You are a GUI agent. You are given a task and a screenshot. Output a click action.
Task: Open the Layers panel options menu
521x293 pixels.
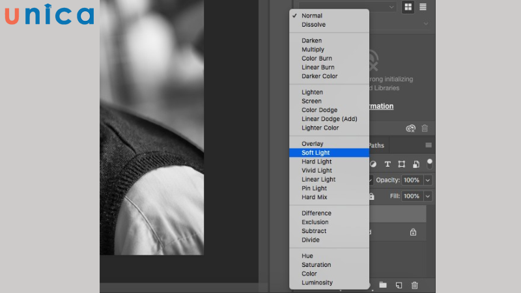(429, 145)
